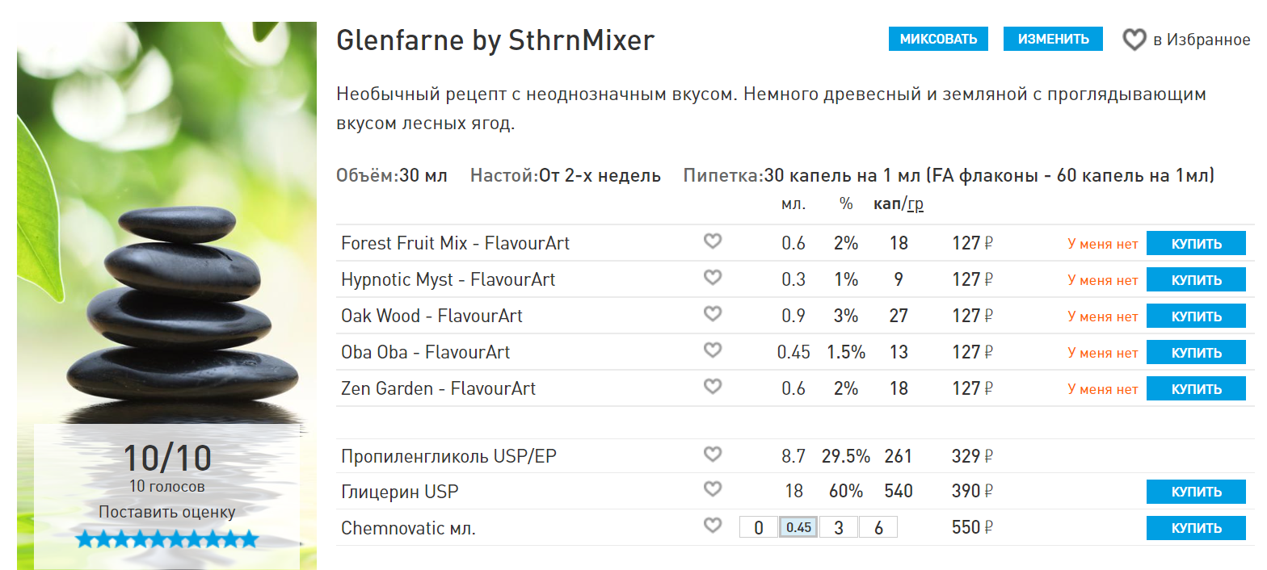Viewport: 1267px width, 570px height.
Task: Click heart icon beside Глицерин USP
Action: 712,489
